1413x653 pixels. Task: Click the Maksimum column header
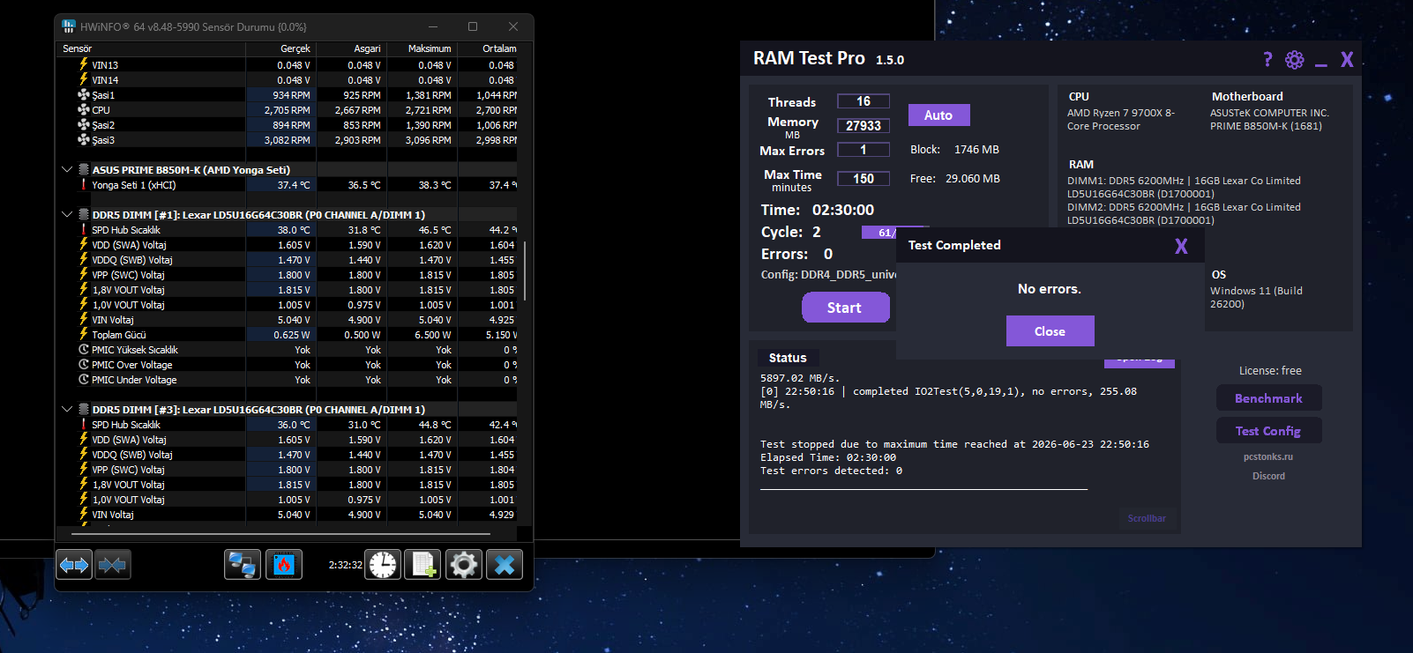pyautogui.click(x=422, y=48)
